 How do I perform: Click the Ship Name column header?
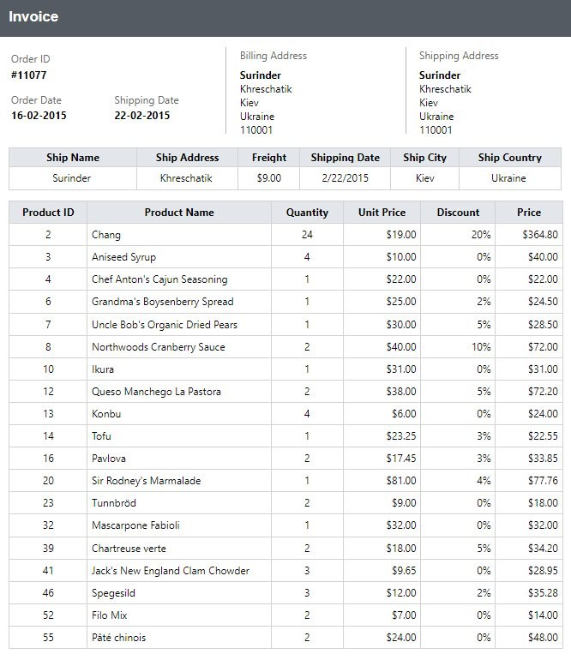[x=73, y=158]
